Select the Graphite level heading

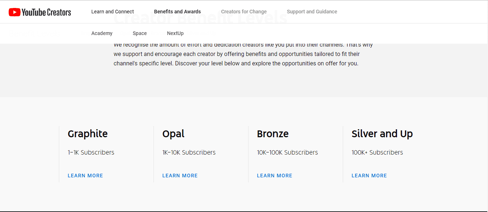[x=88, y=134]
